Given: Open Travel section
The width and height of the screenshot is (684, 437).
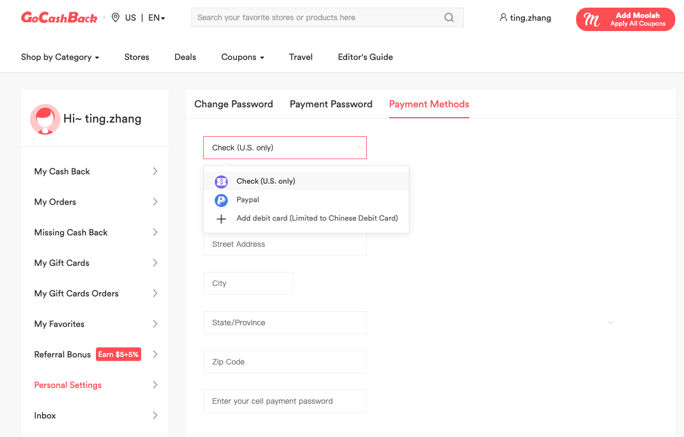Looking at the screenshot, I should click(x=301, y=57).
